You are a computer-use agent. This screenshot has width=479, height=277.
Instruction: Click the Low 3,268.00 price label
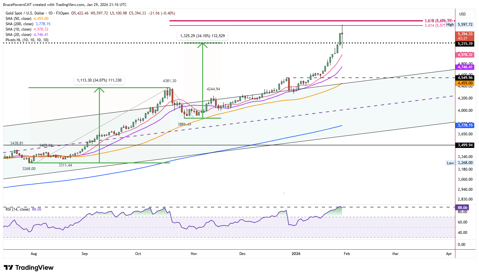tap(460, 163)
